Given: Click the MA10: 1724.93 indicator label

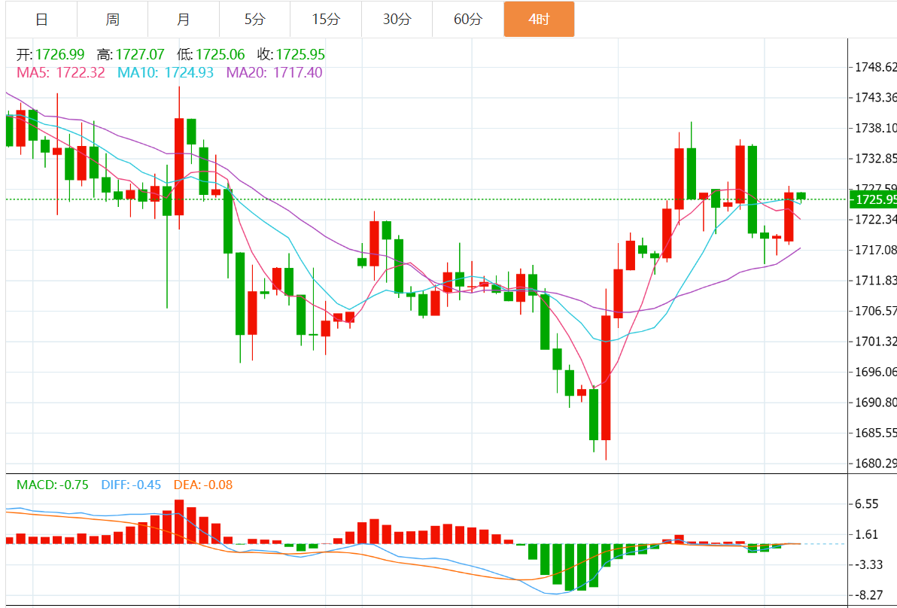Looking at the screenshot, I should (x=166, y=73).
